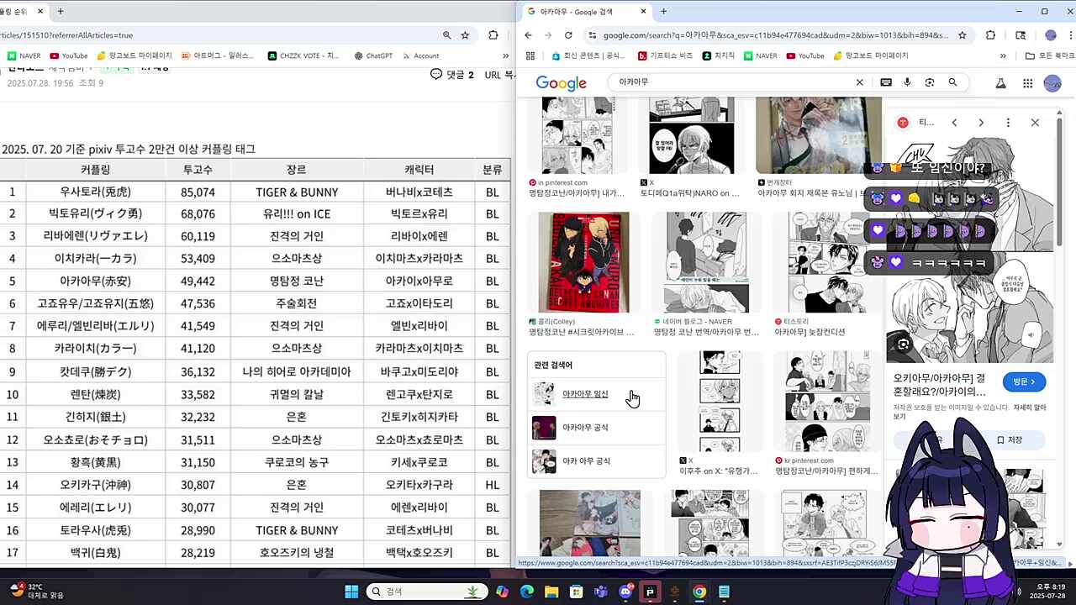Open Search Labs flask icon
The width and height of the screenshot is (1076, 605).
coord(1000,83)
